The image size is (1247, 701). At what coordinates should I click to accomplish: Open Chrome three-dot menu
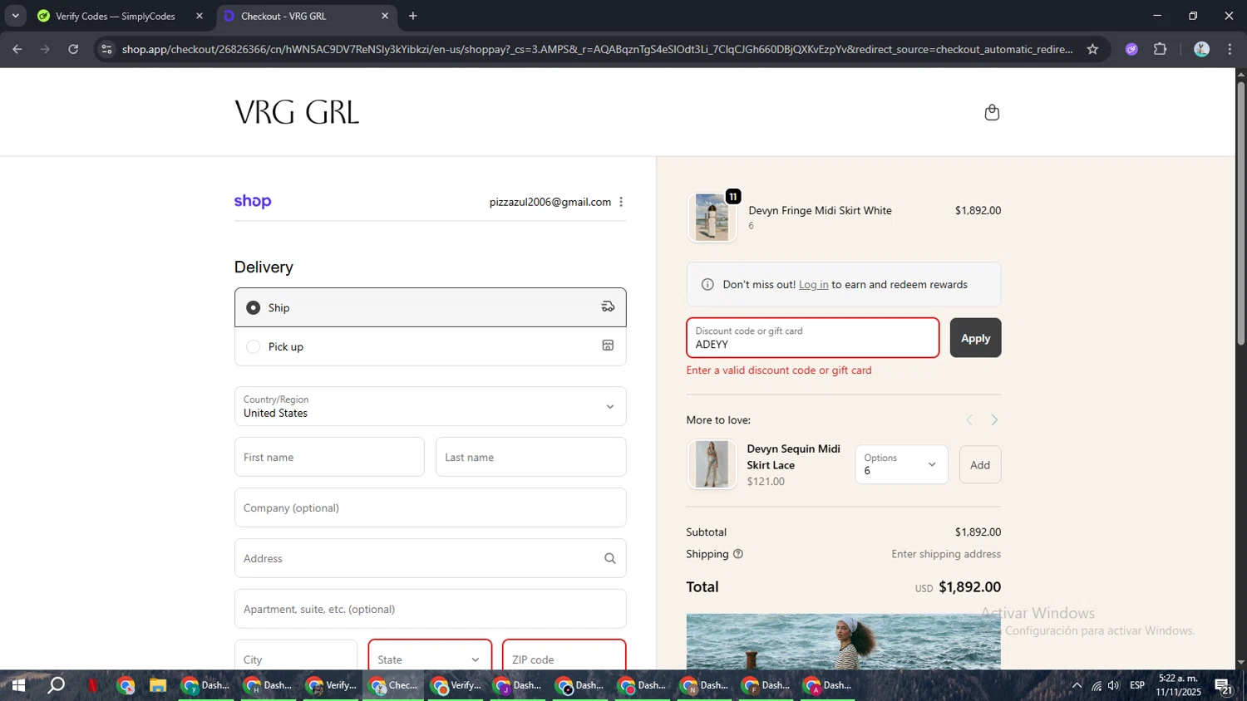[1230, 49]
